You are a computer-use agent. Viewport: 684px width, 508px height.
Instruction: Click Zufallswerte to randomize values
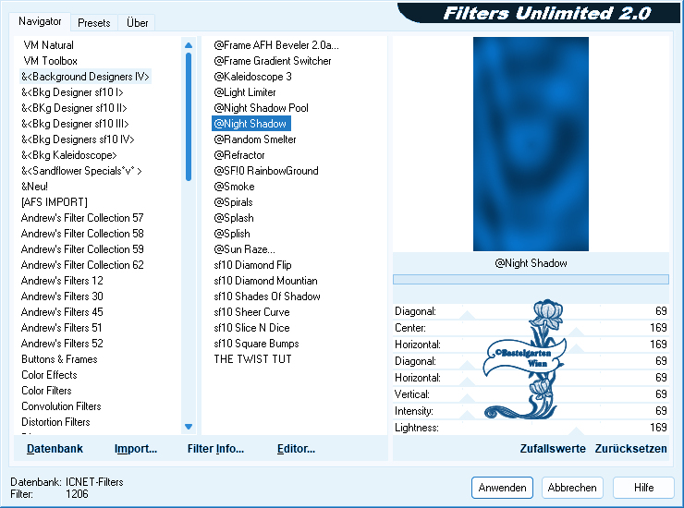coord(553,449)
